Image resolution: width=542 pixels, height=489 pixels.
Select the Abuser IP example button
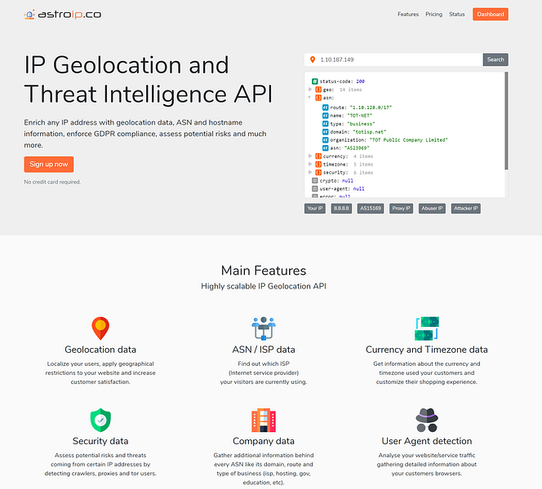coord(432,209)
